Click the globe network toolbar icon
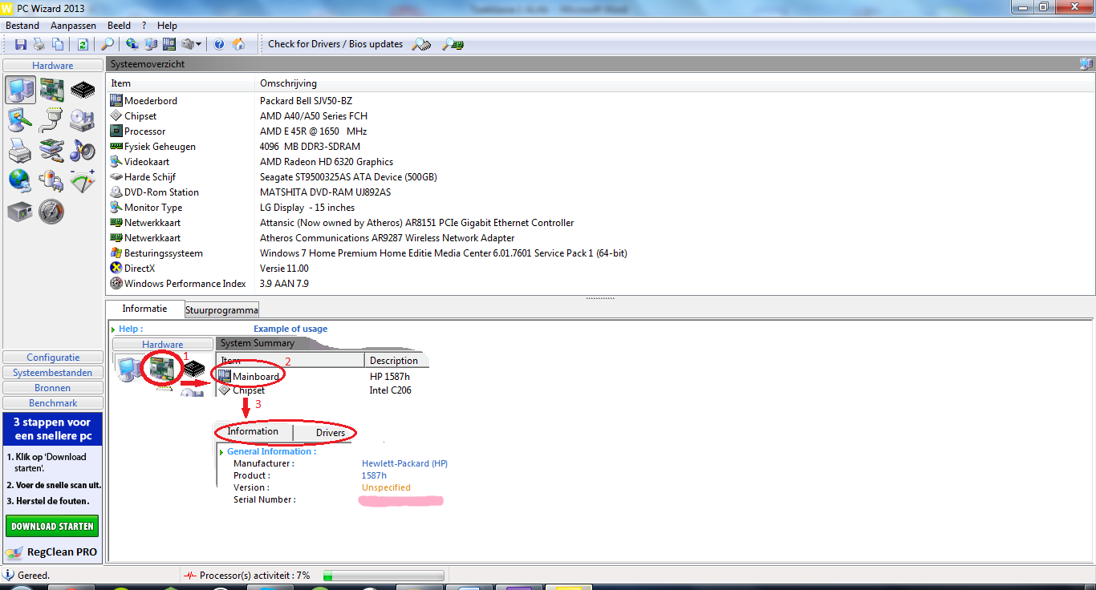This screenshot has width=1096, height=590. (132, 44)
